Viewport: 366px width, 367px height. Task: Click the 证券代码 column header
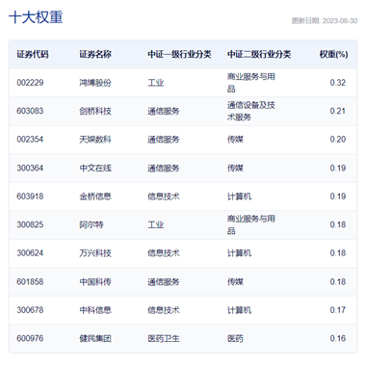[x=33, y=54]
